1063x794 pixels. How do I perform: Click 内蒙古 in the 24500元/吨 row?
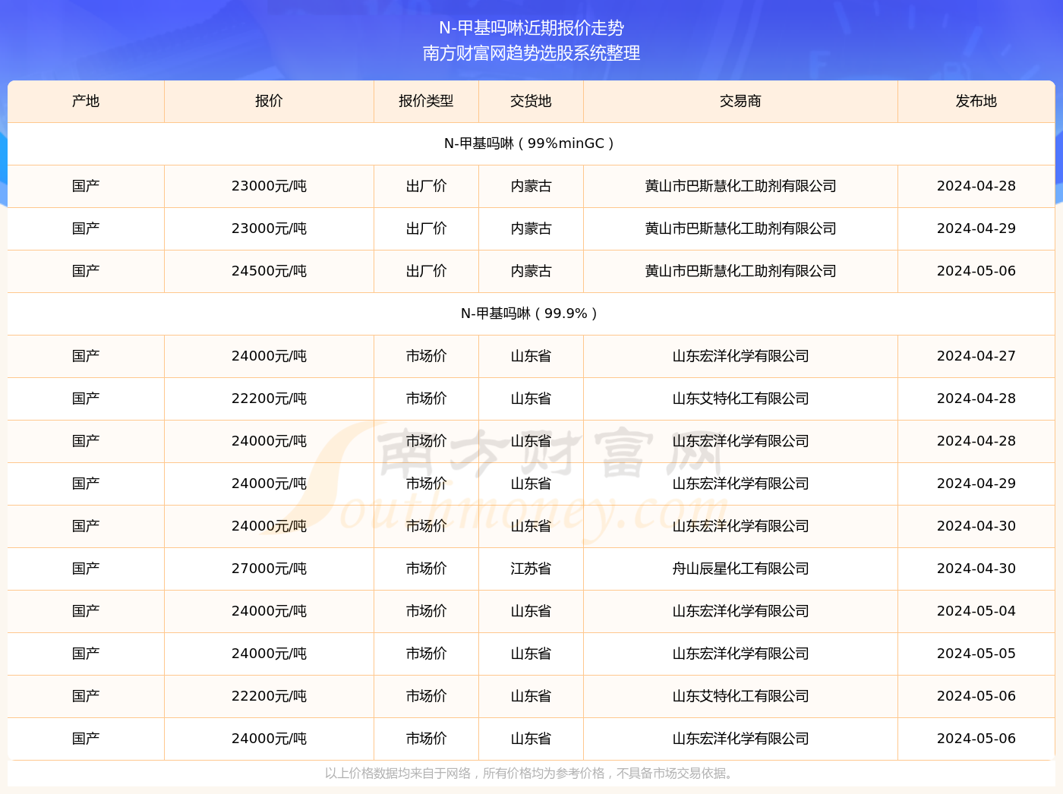(x=531, y=271)
